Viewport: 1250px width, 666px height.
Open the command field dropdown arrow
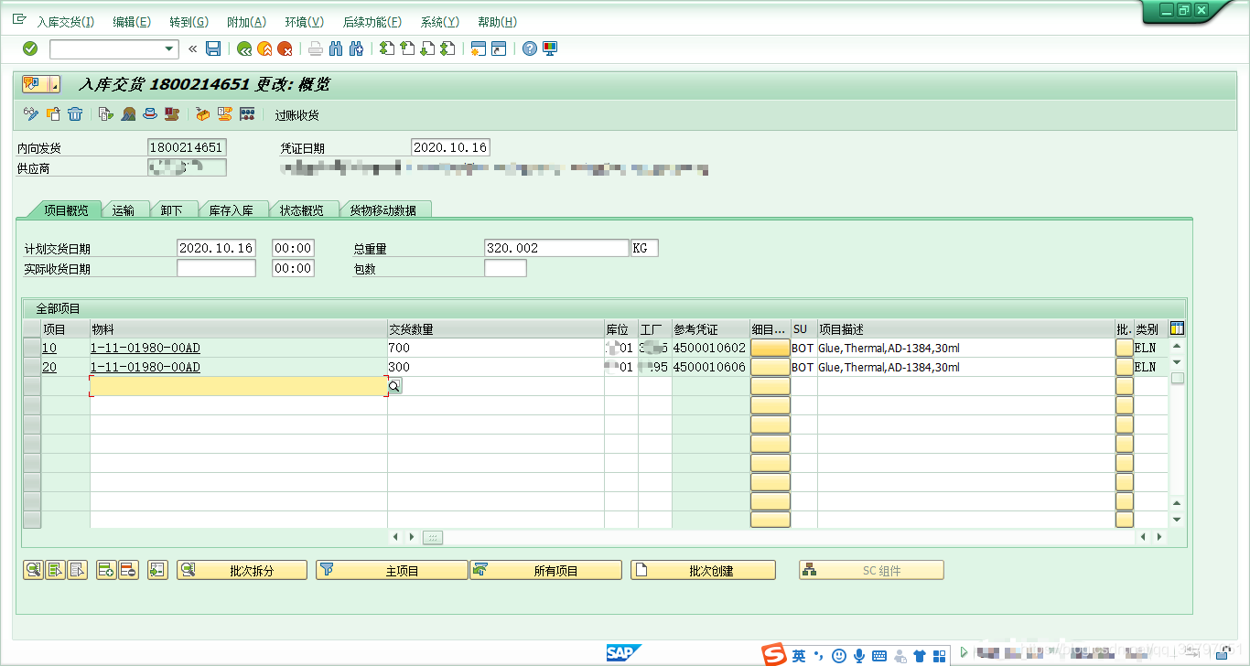coord(169,49)
